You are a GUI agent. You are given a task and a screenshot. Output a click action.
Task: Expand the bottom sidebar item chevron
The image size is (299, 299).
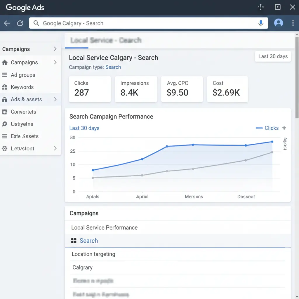(55, 149)
